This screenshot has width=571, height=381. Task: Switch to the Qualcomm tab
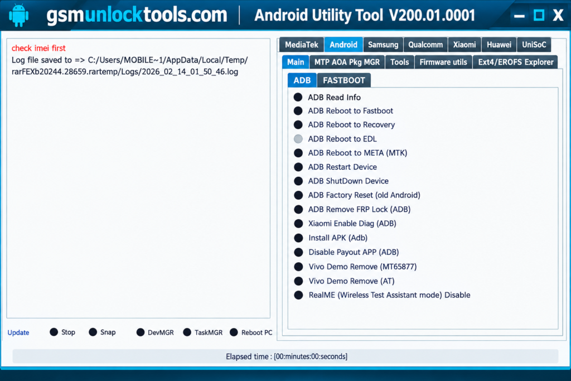pyautogui.click(x=425, y=45)
